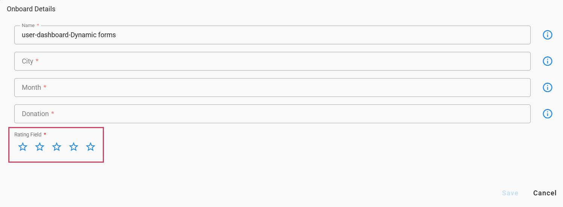Click the info icon beside Name field
The height and width of the screenshot is (207, 563).
[547, 35]
